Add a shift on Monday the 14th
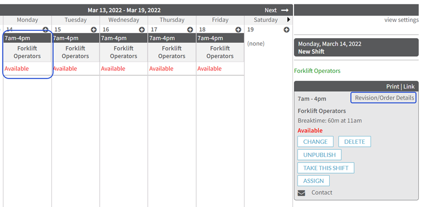Image resolution: width=428 pixels, height=207 pixels. point(45,30)
